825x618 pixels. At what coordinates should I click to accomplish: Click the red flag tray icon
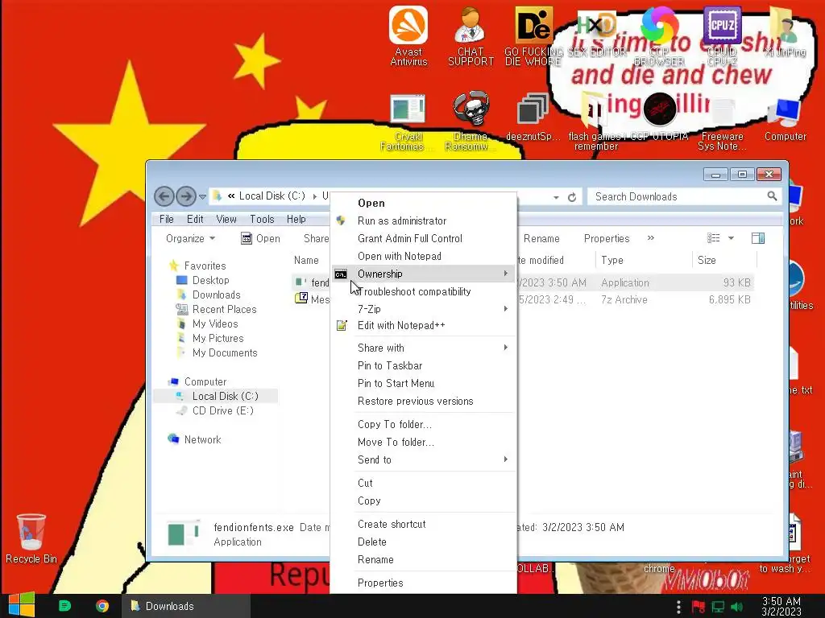point(699,607)
